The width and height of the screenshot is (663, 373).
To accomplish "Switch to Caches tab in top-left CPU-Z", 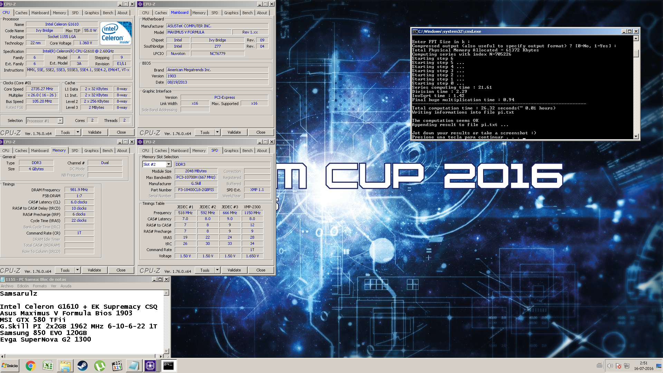I will (21, 13).
